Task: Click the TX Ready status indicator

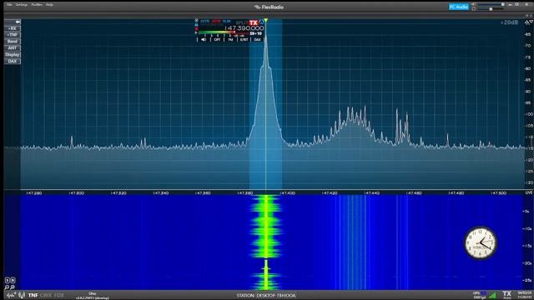Action: (x=507, y=295)
